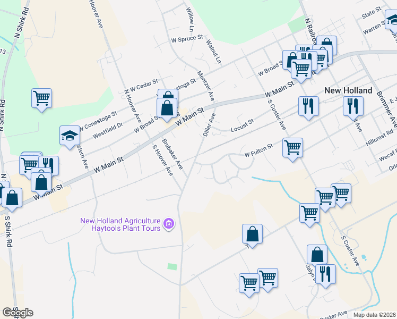This screenshot has height=319, width=397.
Task: Click the left shopping cart of the bottom pair
Action: point(249,285)
